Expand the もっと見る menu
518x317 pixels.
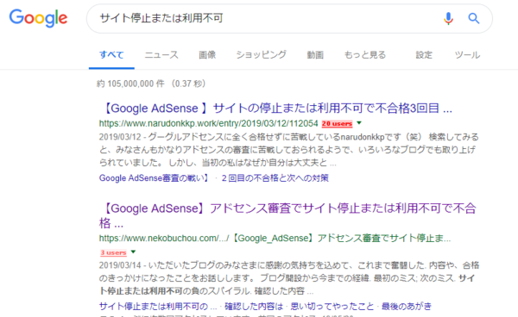click(365, 55)
